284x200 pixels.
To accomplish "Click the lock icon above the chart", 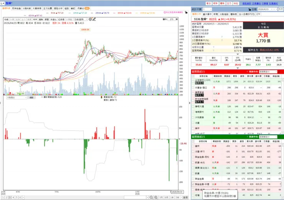I will tap(186, 12).
